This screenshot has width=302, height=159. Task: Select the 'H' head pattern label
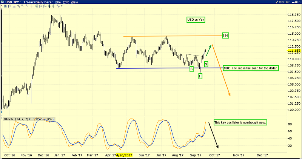tap(200, 76)
